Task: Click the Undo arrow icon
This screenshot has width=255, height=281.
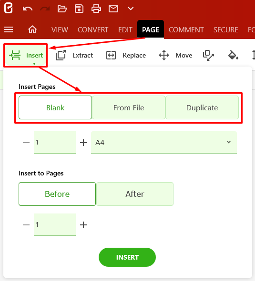Action: point(28,9)
